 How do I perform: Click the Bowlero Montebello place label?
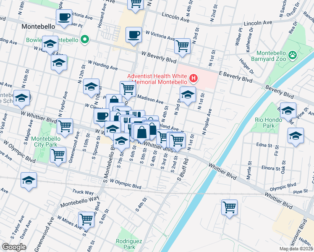52,40
